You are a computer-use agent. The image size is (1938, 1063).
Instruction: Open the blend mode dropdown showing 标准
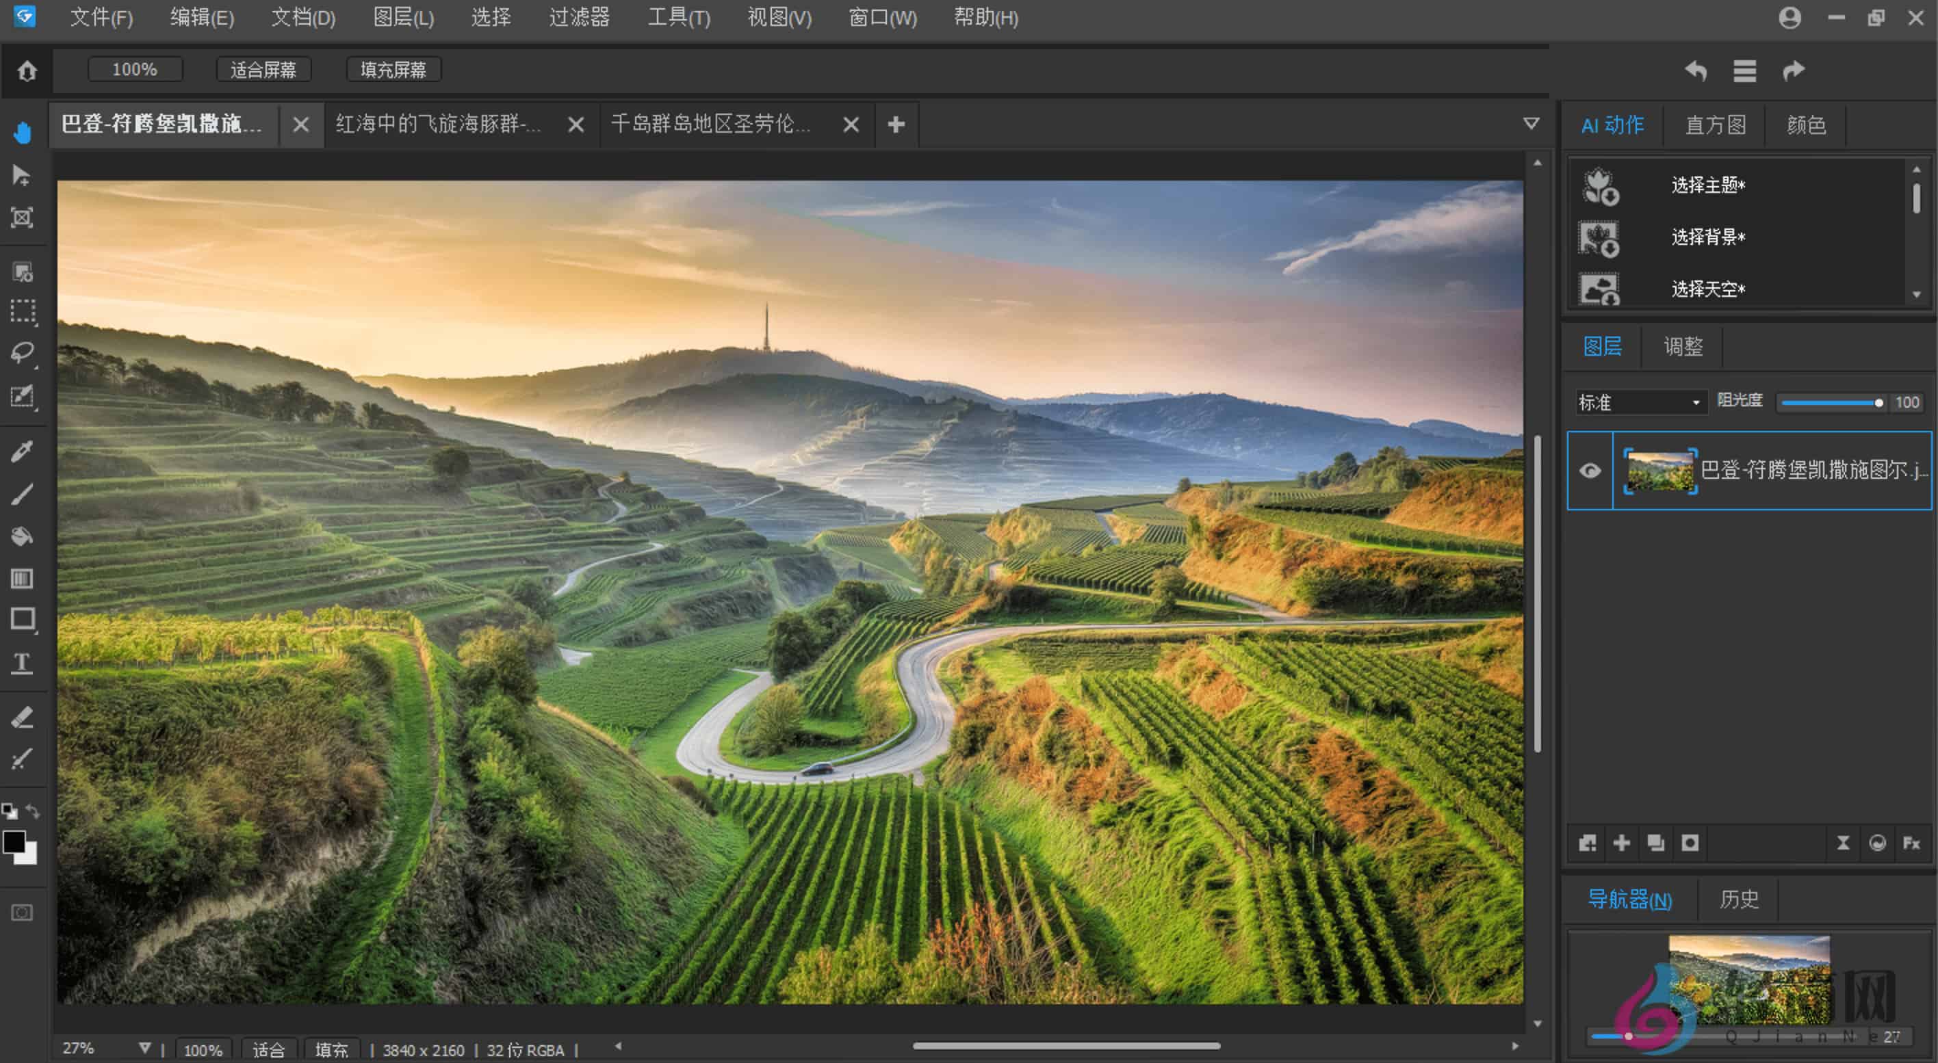(x=1640, y=402)
